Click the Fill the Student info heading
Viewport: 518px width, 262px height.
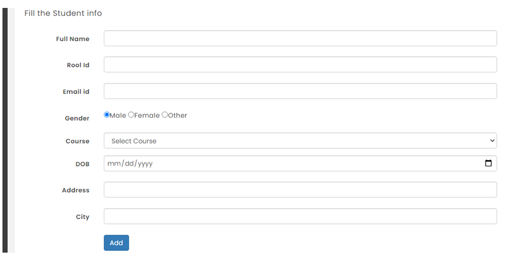pos(63,13)
